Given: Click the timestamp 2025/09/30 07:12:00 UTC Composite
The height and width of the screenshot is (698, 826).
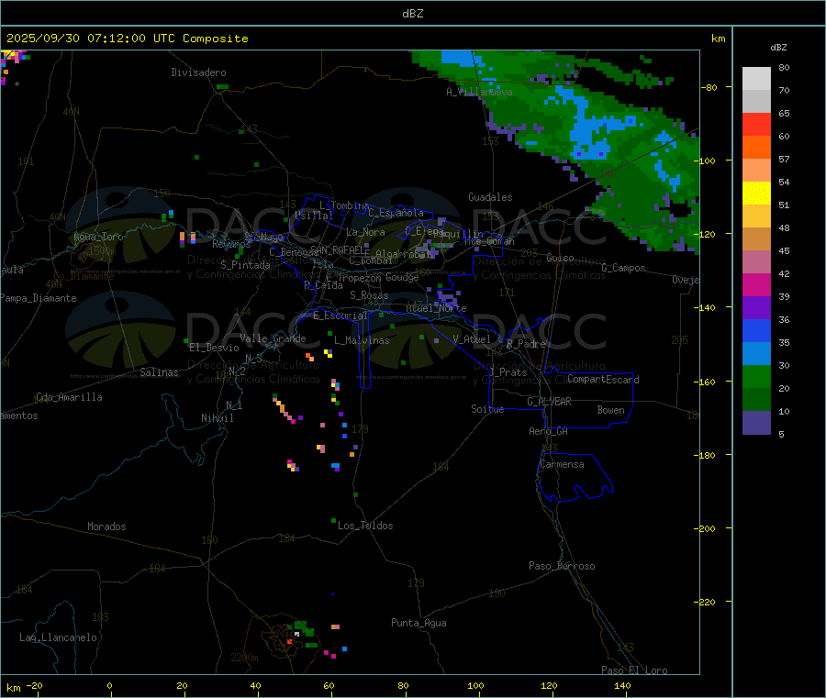Looking at the screenshot, I should tap(127, 39).
